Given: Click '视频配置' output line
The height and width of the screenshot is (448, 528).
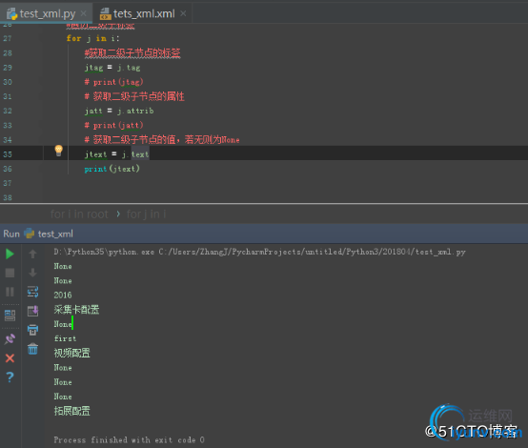Looking at the screenshot, I should click(72, 353).
